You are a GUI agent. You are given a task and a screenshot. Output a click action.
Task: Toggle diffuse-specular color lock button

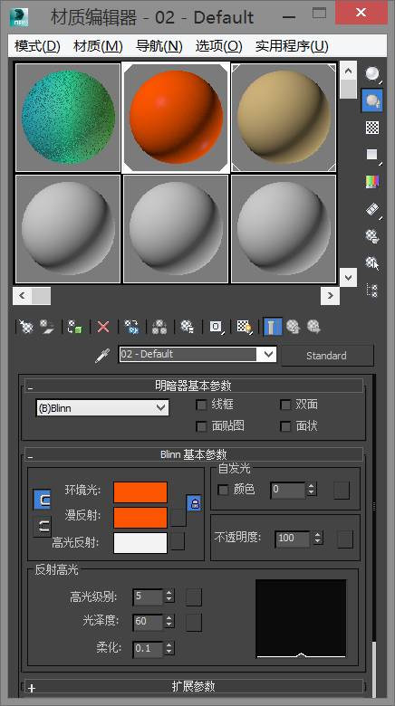42,527
